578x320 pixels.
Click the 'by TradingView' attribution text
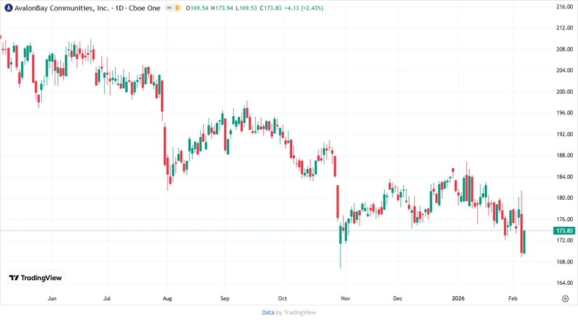[296, 312]
